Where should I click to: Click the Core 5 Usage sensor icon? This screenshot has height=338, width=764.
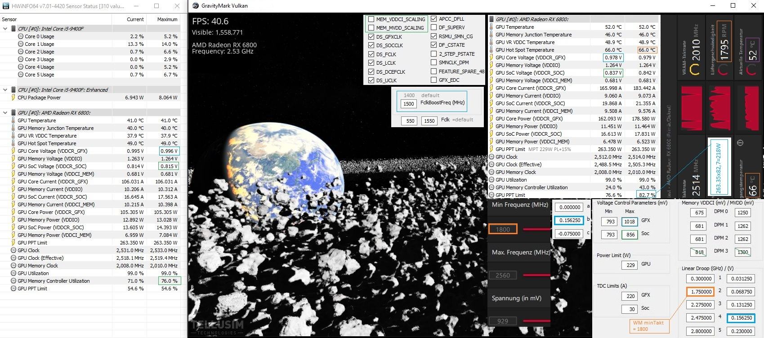[21, 75]
